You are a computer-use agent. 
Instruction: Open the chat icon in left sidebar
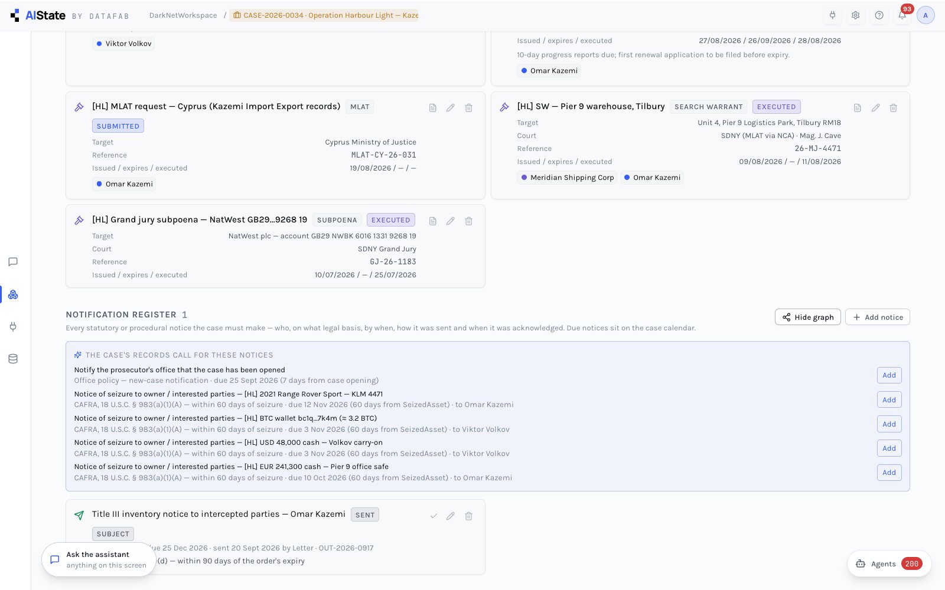click(x=13, y=262)
